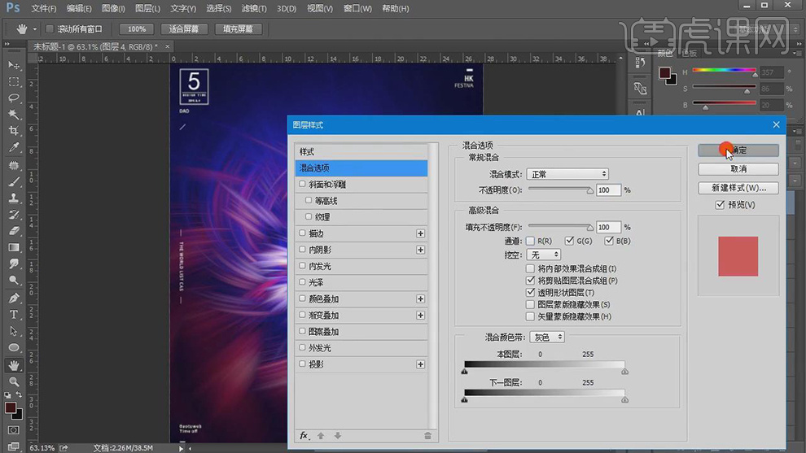Open the 挖空 knockout dropdown
This screenshot has height=453, width=806.
[x=544, y=255]
